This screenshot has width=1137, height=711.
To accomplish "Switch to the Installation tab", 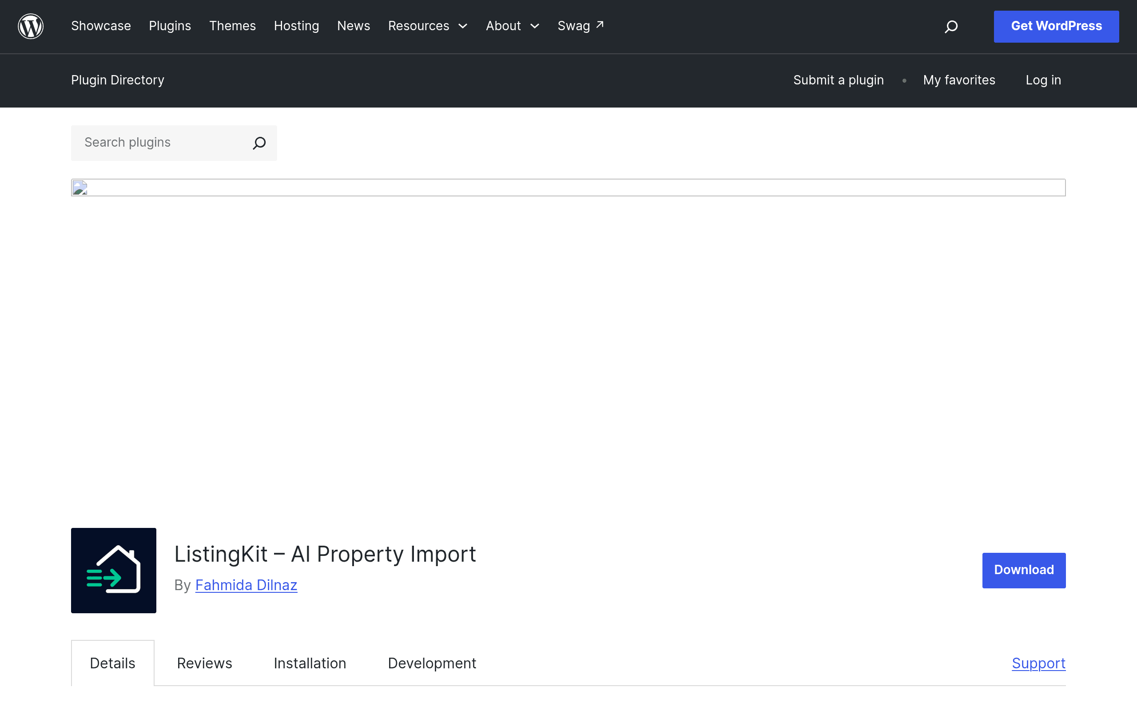I will pyautogui.click(x=310, y=663).
